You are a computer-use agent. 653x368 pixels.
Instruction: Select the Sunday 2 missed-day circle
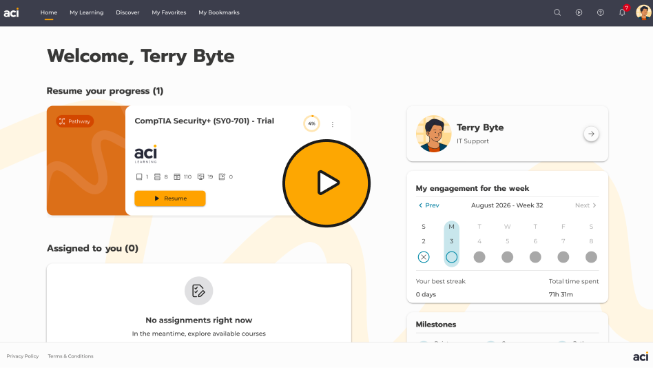(424, 257)
